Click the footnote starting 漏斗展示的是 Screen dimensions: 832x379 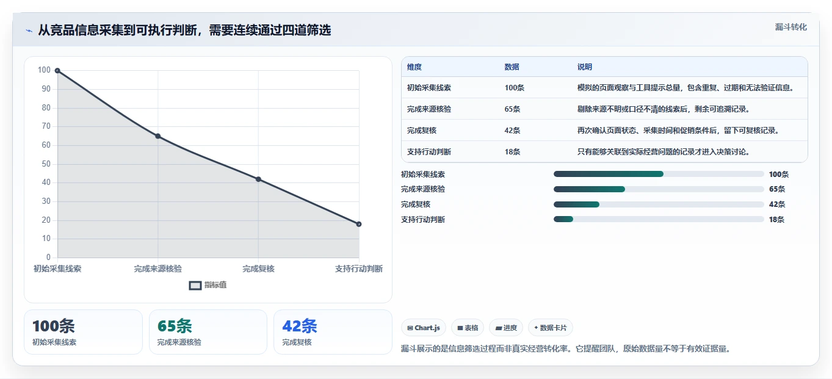[x=566, y=349]
